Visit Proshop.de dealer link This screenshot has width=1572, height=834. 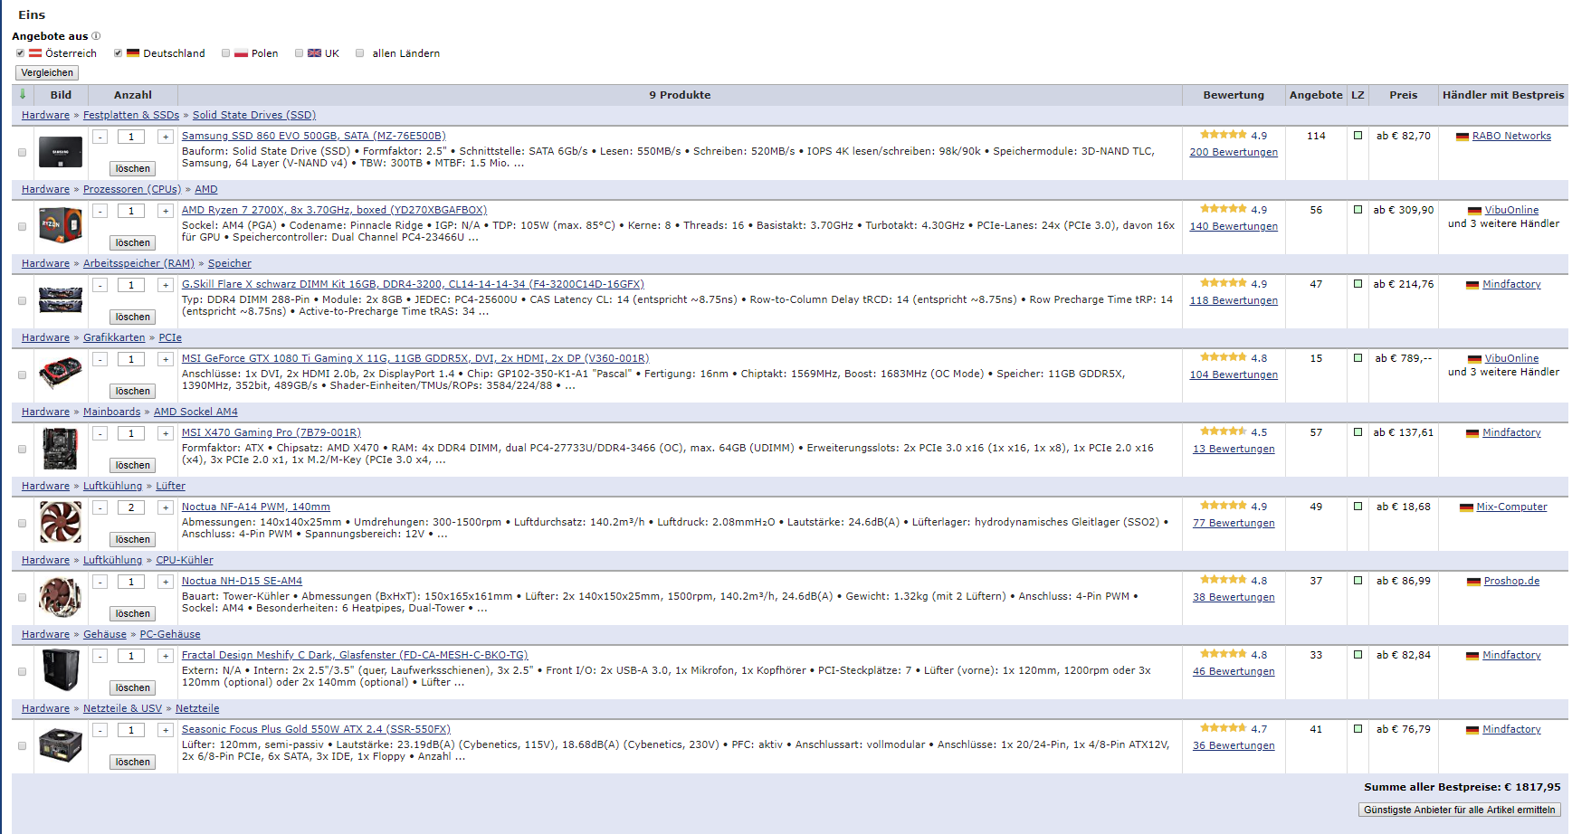click(x=1511, y=581)
